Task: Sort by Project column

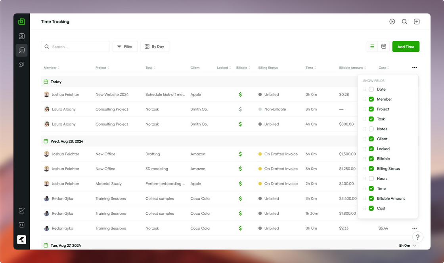Action: 103,68
